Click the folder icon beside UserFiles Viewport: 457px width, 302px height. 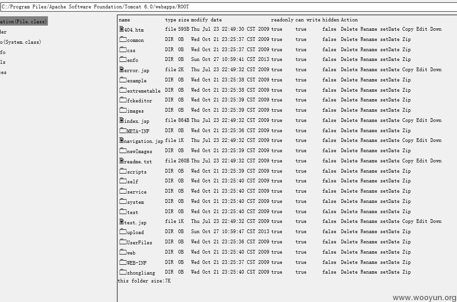[123, 242]
